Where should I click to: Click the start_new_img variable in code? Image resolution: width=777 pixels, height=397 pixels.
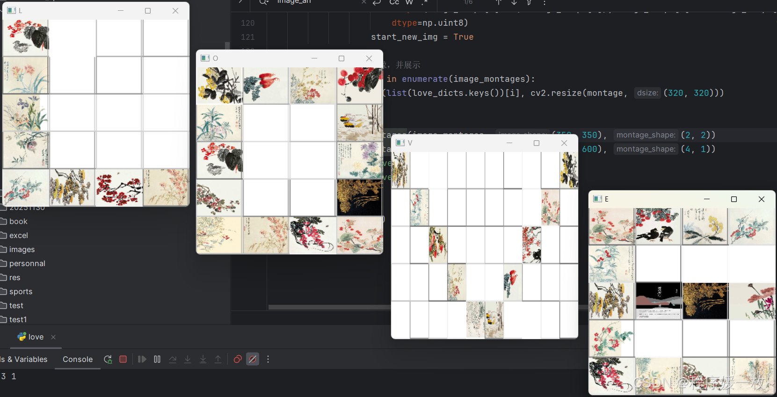(x=404, y=37)
